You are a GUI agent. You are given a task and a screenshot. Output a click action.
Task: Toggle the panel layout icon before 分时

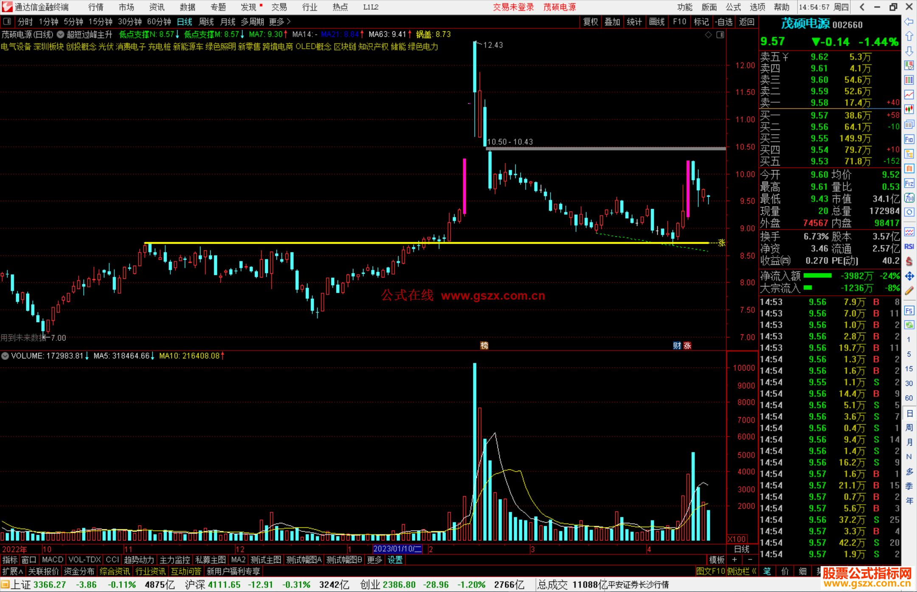7,21
